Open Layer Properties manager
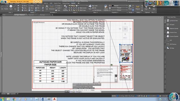This screenshot has height=101, width=180. (65, 8)
